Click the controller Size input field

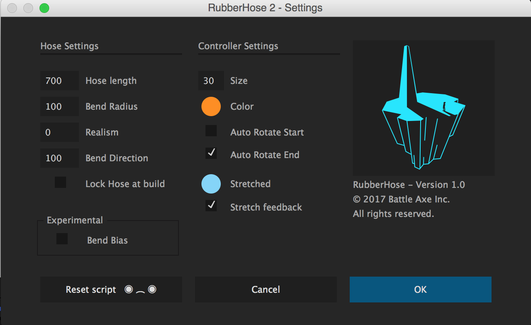coord(211,81)
